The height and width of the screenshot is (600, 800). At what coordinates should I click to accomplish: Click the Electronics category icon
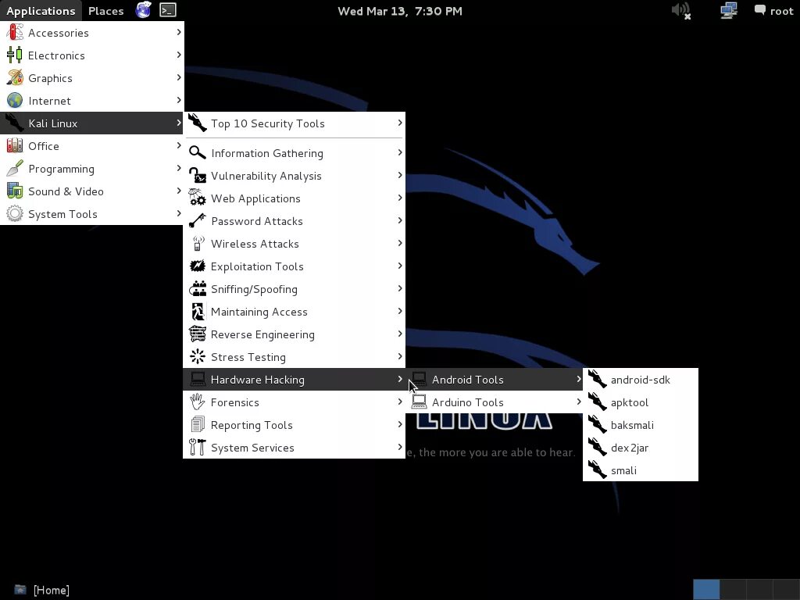pyautogui.click(x=15, y=55)
